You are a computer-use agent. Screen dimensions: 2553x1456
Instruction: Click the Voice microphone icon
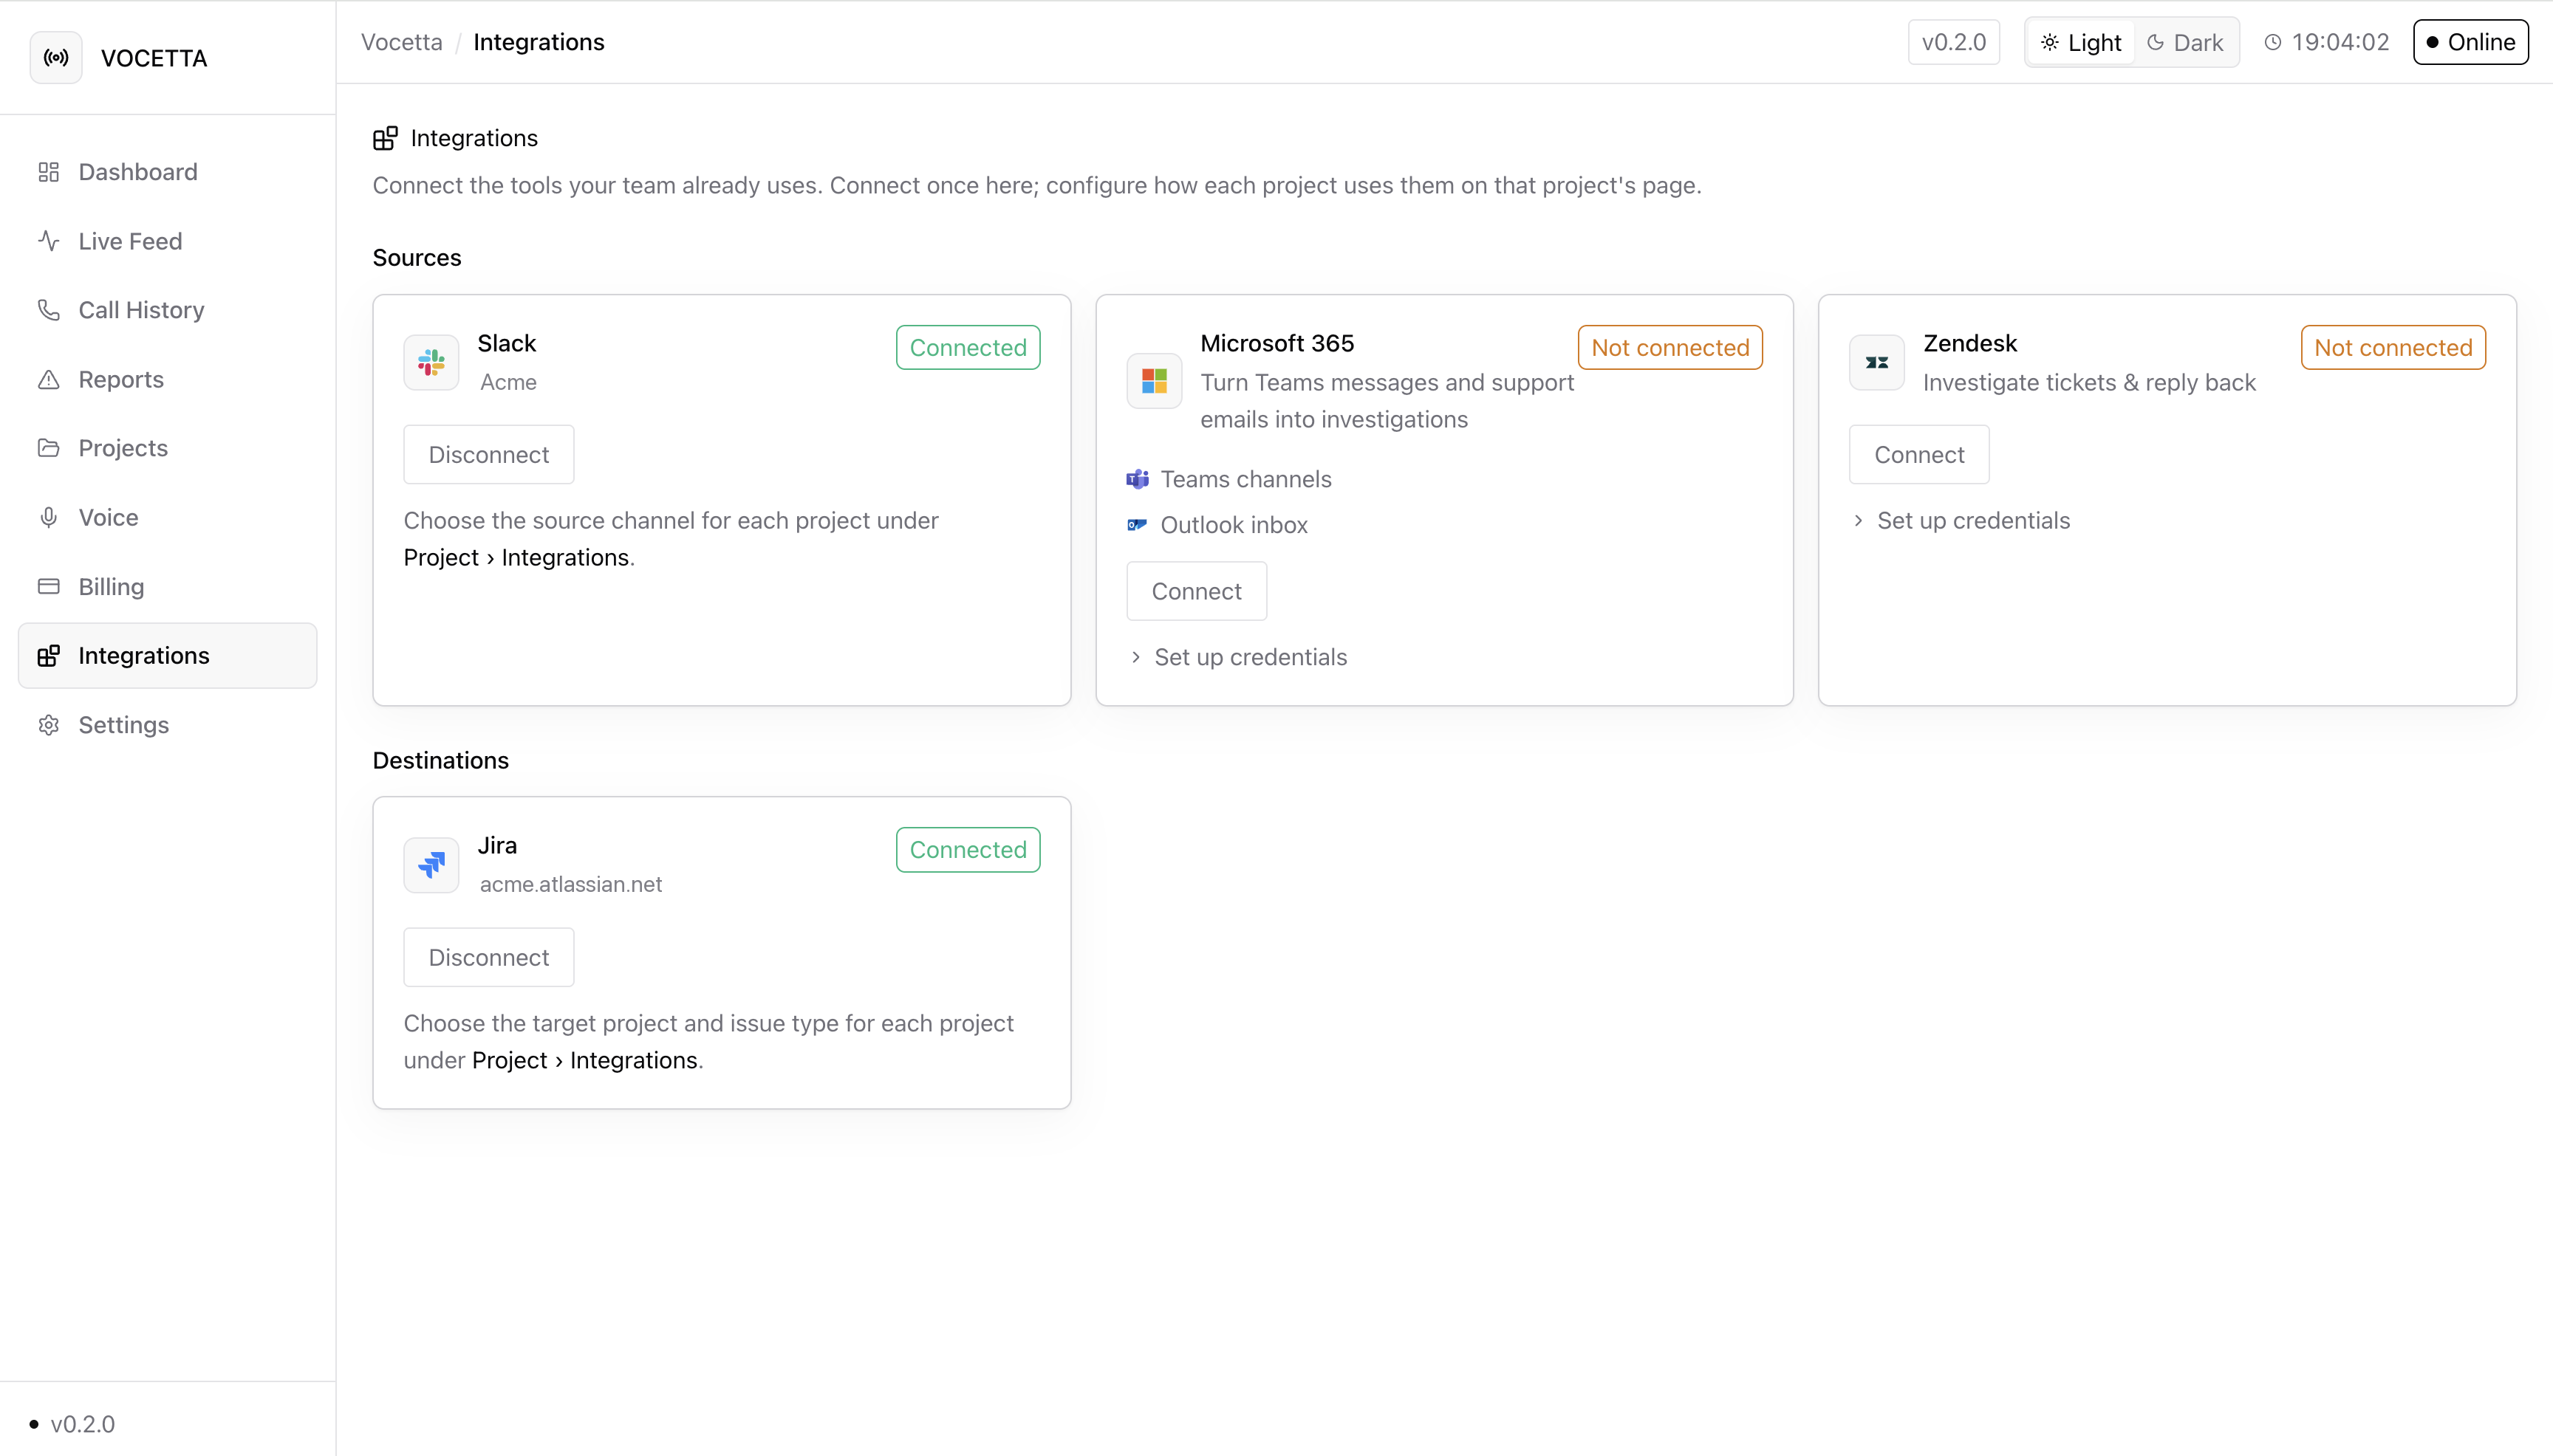(x=48, y=517)
